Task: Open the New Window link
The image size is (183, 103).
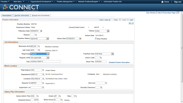Action: [x=151, y=13]
